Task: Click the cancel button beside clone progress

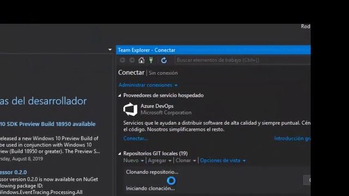Action: pos(307,180)
